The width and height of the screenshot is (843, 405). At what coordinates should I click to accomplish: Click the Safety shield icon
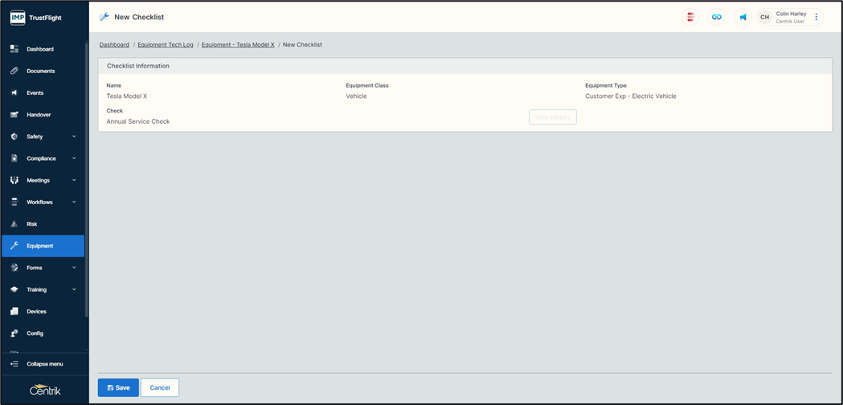point(14,137)
